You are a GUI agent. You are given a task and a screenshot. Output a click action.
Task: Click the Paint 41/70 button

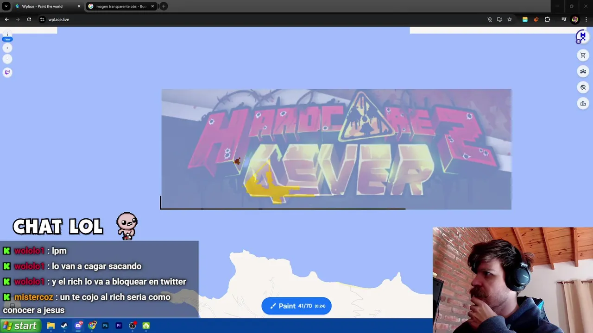(x=296, y=306)
